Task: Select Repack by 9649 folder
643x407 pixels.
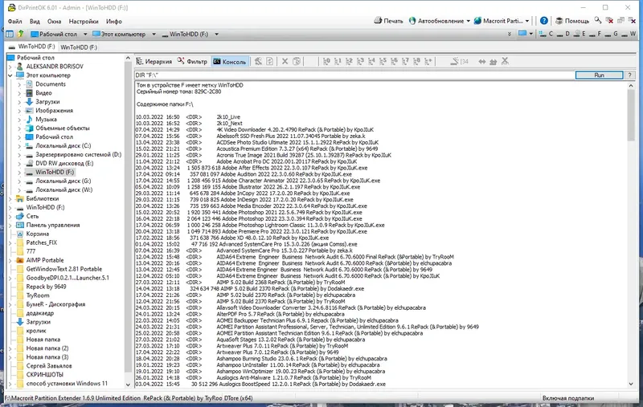Action: [46, 287]
